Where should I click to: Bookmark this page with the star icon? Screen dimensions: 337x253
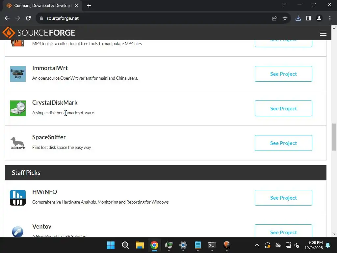pyautogui.click(x=285, y=18)
